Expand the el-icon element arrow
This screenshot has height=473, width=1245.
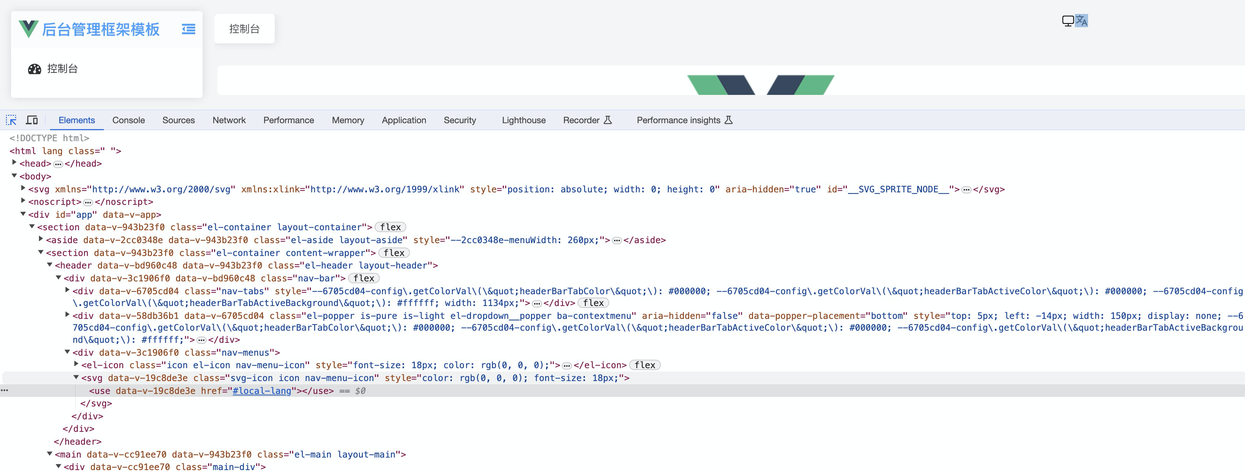click(x=76, y=364)
